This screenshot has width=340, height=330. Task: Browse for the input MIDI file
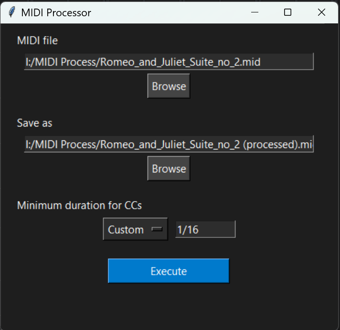click(x=169, y=86)
